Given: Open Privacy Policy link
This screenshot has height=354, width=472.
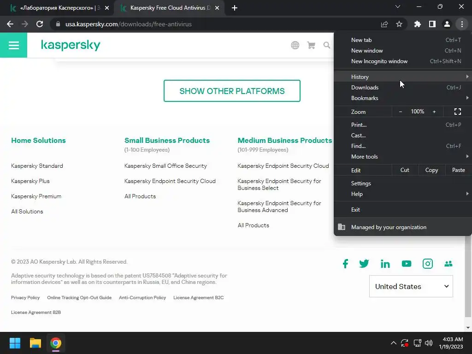Looking at the screenshot, I should pos(25,297).
